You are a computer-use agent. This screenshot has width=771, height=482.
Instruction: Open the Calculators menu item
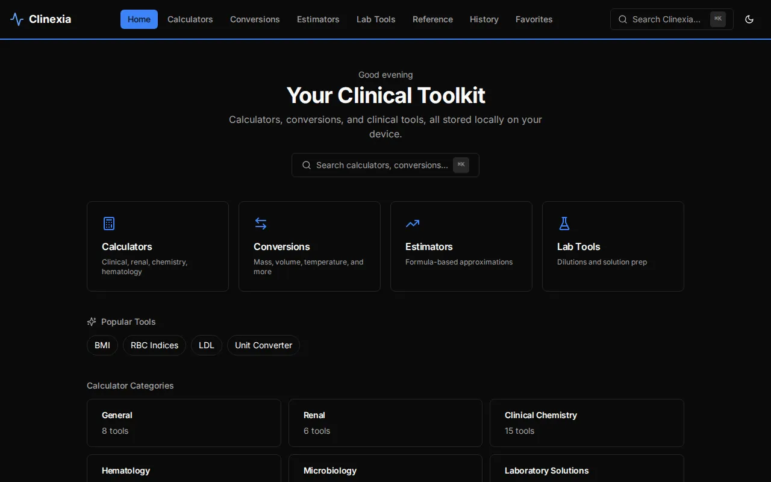tap(190, 19)
